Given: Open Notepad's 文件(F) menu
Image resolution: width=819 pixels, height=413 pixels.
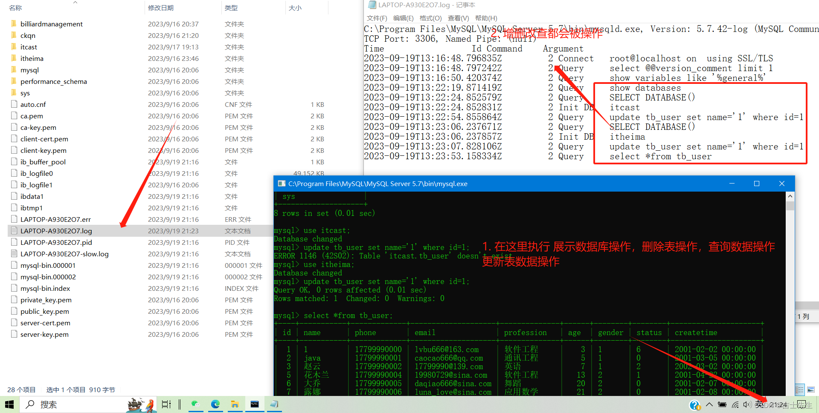Looking at the screenshot, I should [377, 18].
